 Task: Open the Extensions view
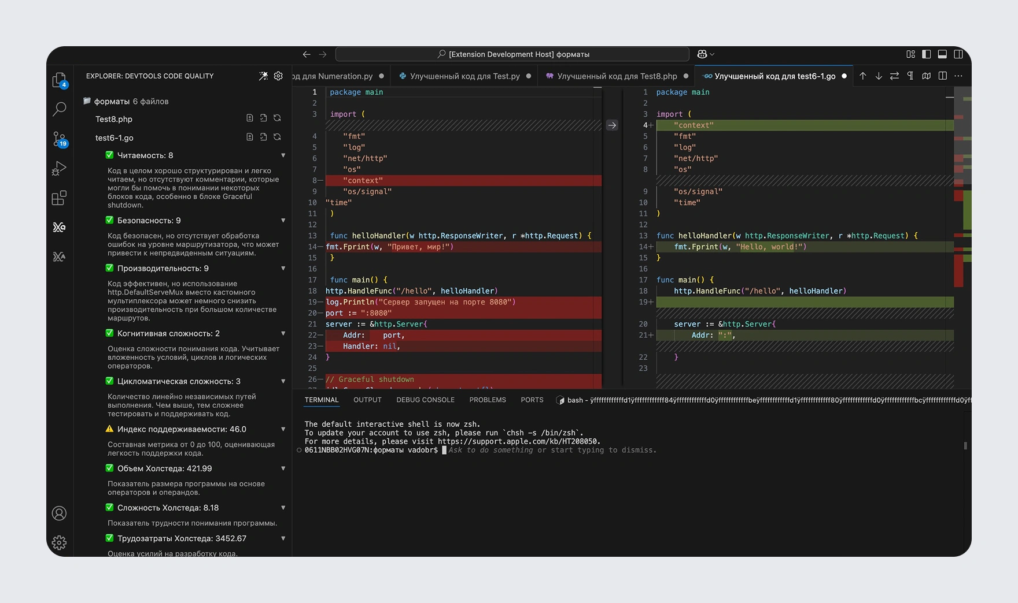pos(59,198)
